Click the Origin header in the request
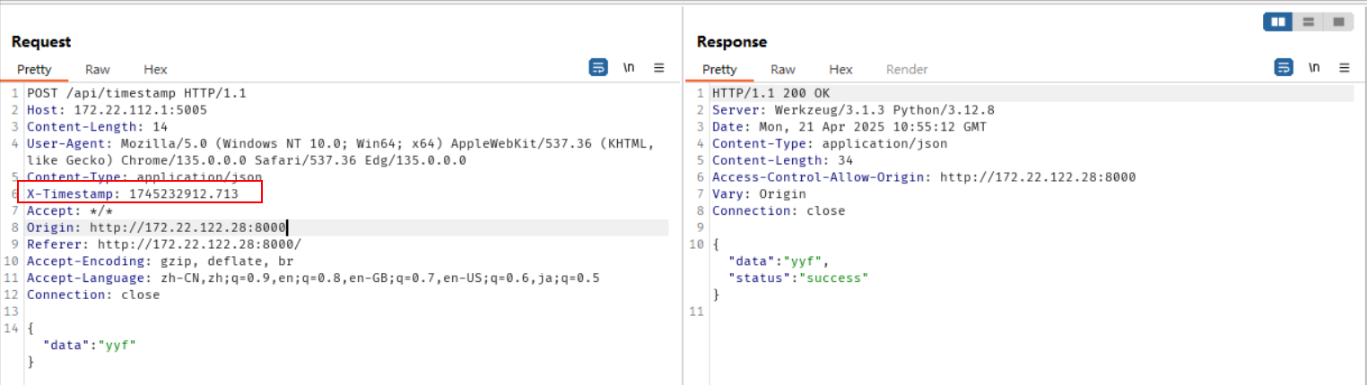Image resolution: width=1367 pixels, height=385 pixels. [156, 227]
